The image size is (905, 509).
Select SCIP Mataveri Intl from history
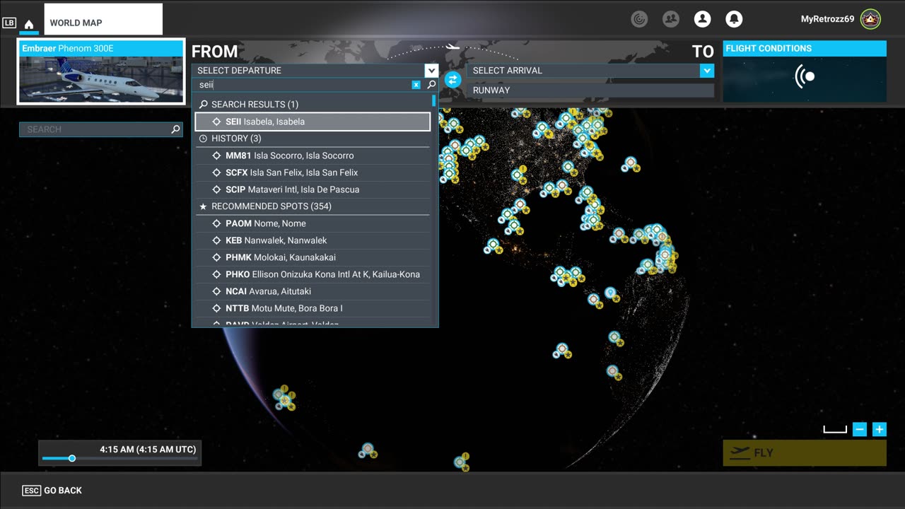(313, 189)
